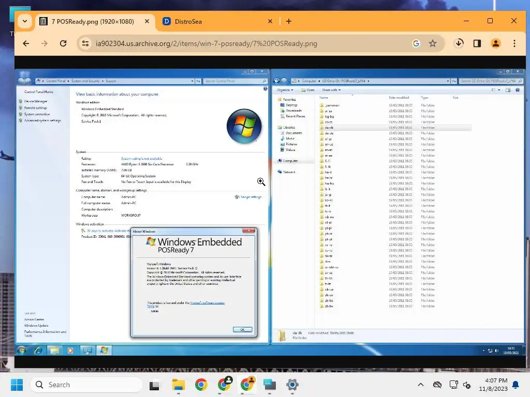Screen dimensions: 530x397
Task: Open the 4:07 PM clock panel
Action: pyautogui.click(x=493, y=385)
